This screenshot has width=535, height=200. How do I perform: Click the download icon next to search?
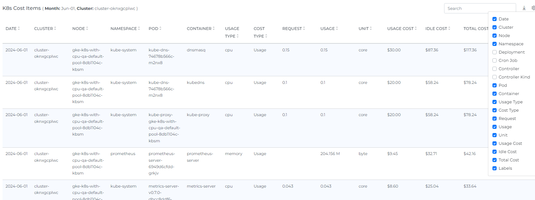tap(524, 8)
